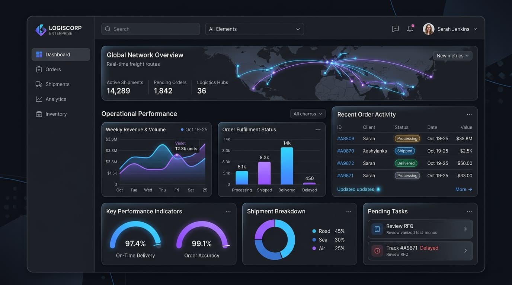This screenshot has width=512, height=285.
Task: Click the $38.8M order value
Action: point(464,138)
